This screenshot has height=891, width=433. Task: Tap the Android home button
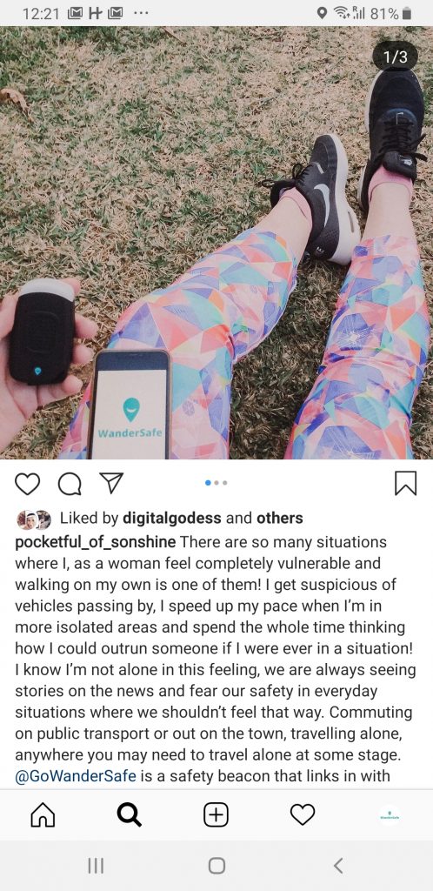click(x=216, y=866)
